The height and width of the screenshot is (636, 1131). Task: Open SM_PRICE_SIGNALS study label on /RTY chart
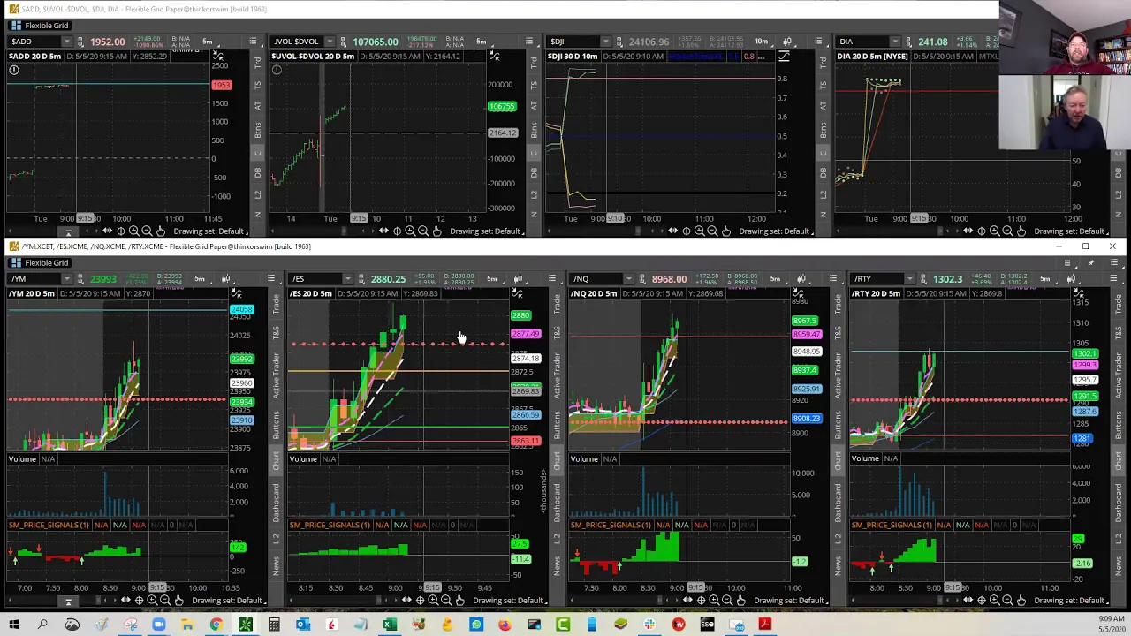click(x=892, y=526)
